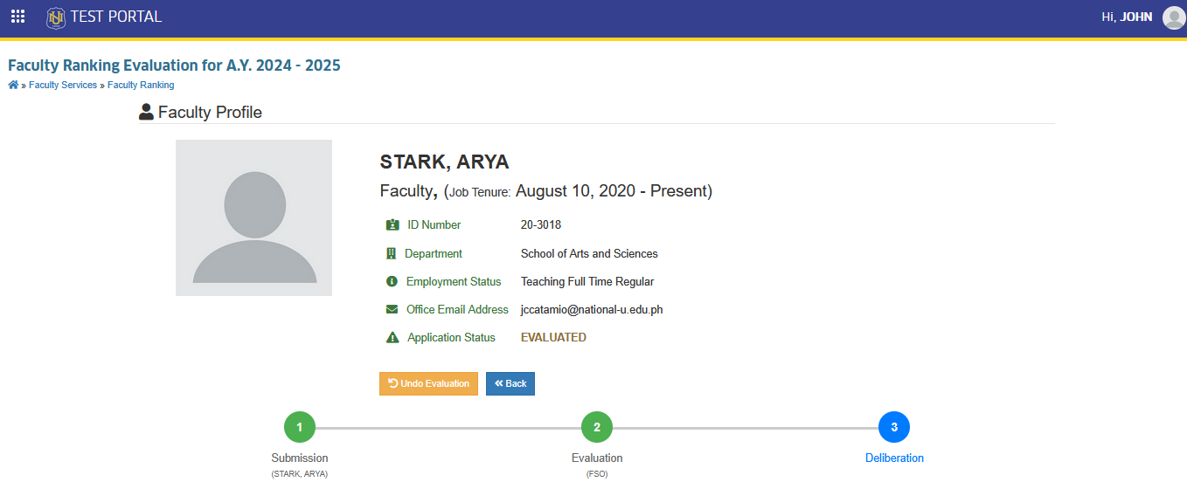This screenshot has height=489, width=1187.
Task: Click the Faculty Profile person icon
Action: [146, 112]
